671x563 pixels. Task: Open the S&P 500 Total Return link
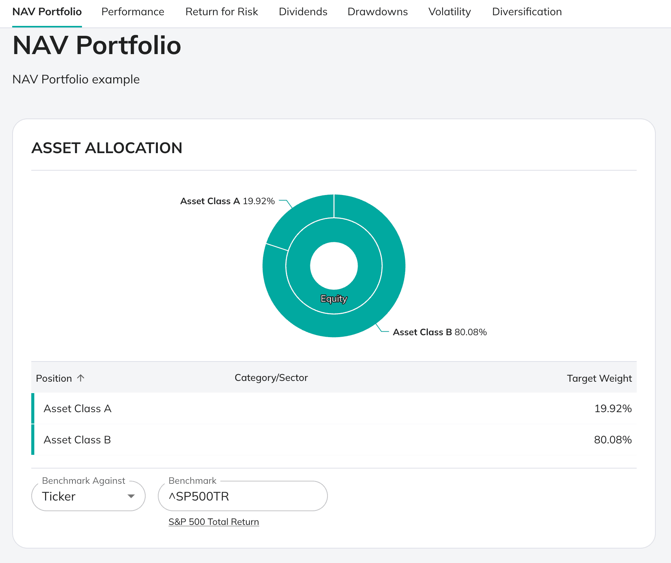tap(214, 522)
